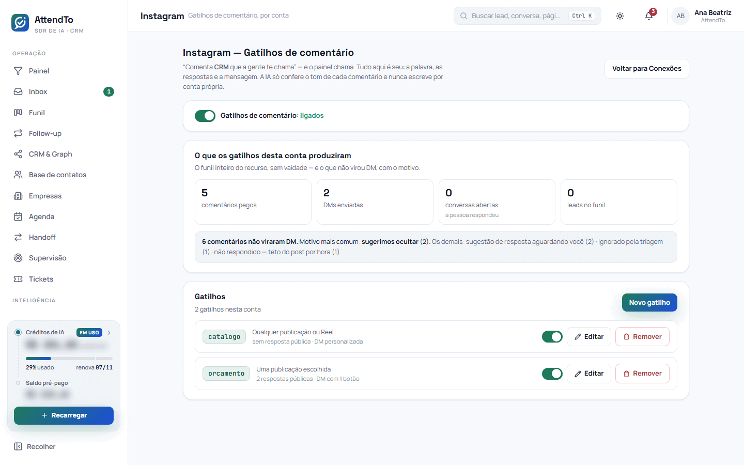The height and width of the screenshot is (465, 744).
Task: Open notifications bell
Action: 649,16
